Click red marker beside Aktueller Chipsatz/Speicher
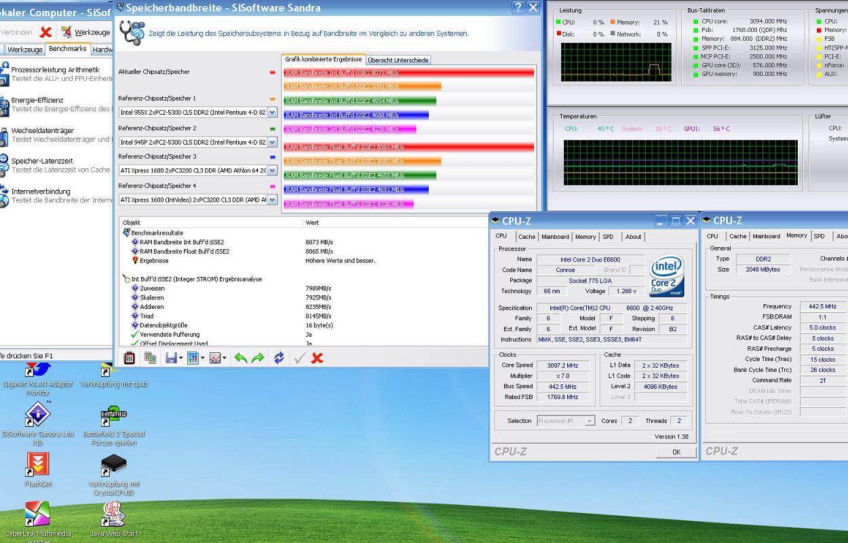The image size is (848, 543). click(x=273, y=72)
